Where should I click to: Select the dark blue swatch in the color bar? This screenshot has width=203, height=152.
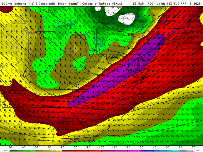point(144,151)
